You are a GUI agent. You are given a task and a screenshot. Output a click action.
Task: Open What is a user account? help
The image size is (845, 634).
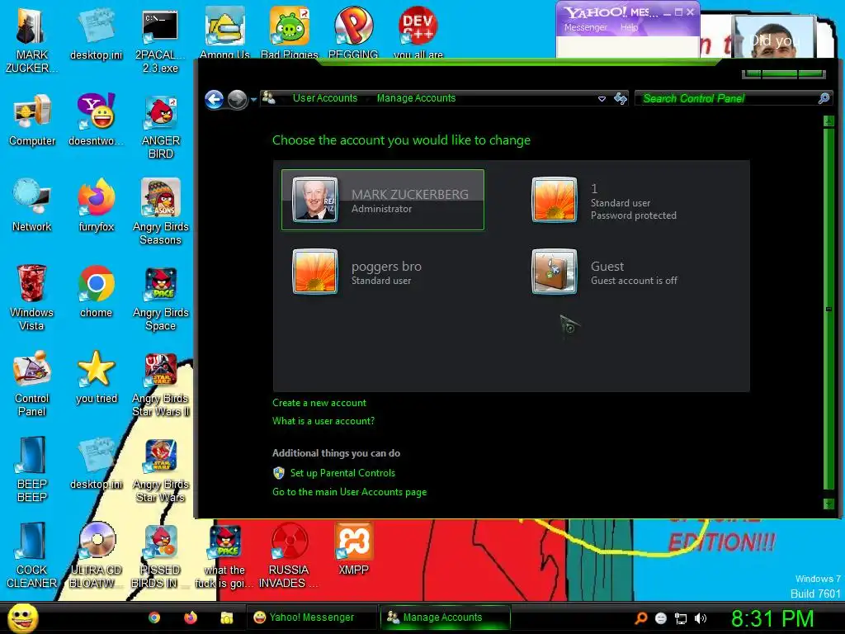(323, 421)
